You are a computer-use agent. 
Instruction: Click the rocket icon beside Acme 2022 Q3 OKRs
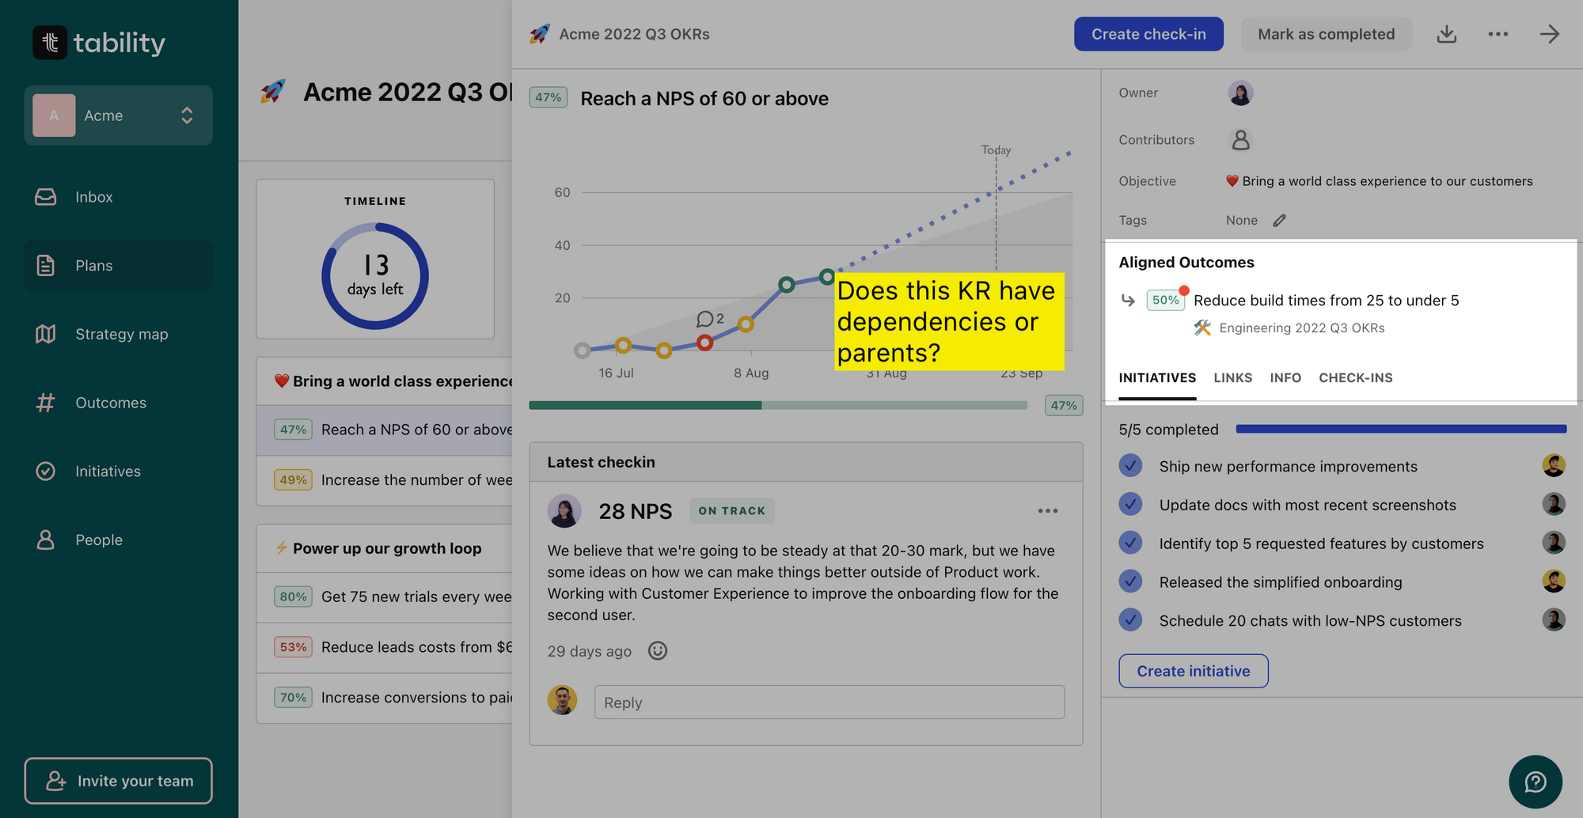click(540, 34)
